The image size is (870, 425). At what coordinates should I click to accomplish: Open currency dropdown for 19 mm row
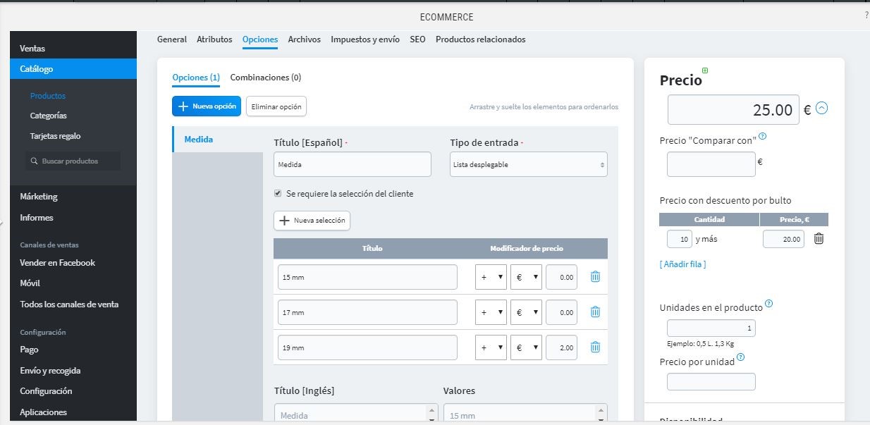(526, 347)
